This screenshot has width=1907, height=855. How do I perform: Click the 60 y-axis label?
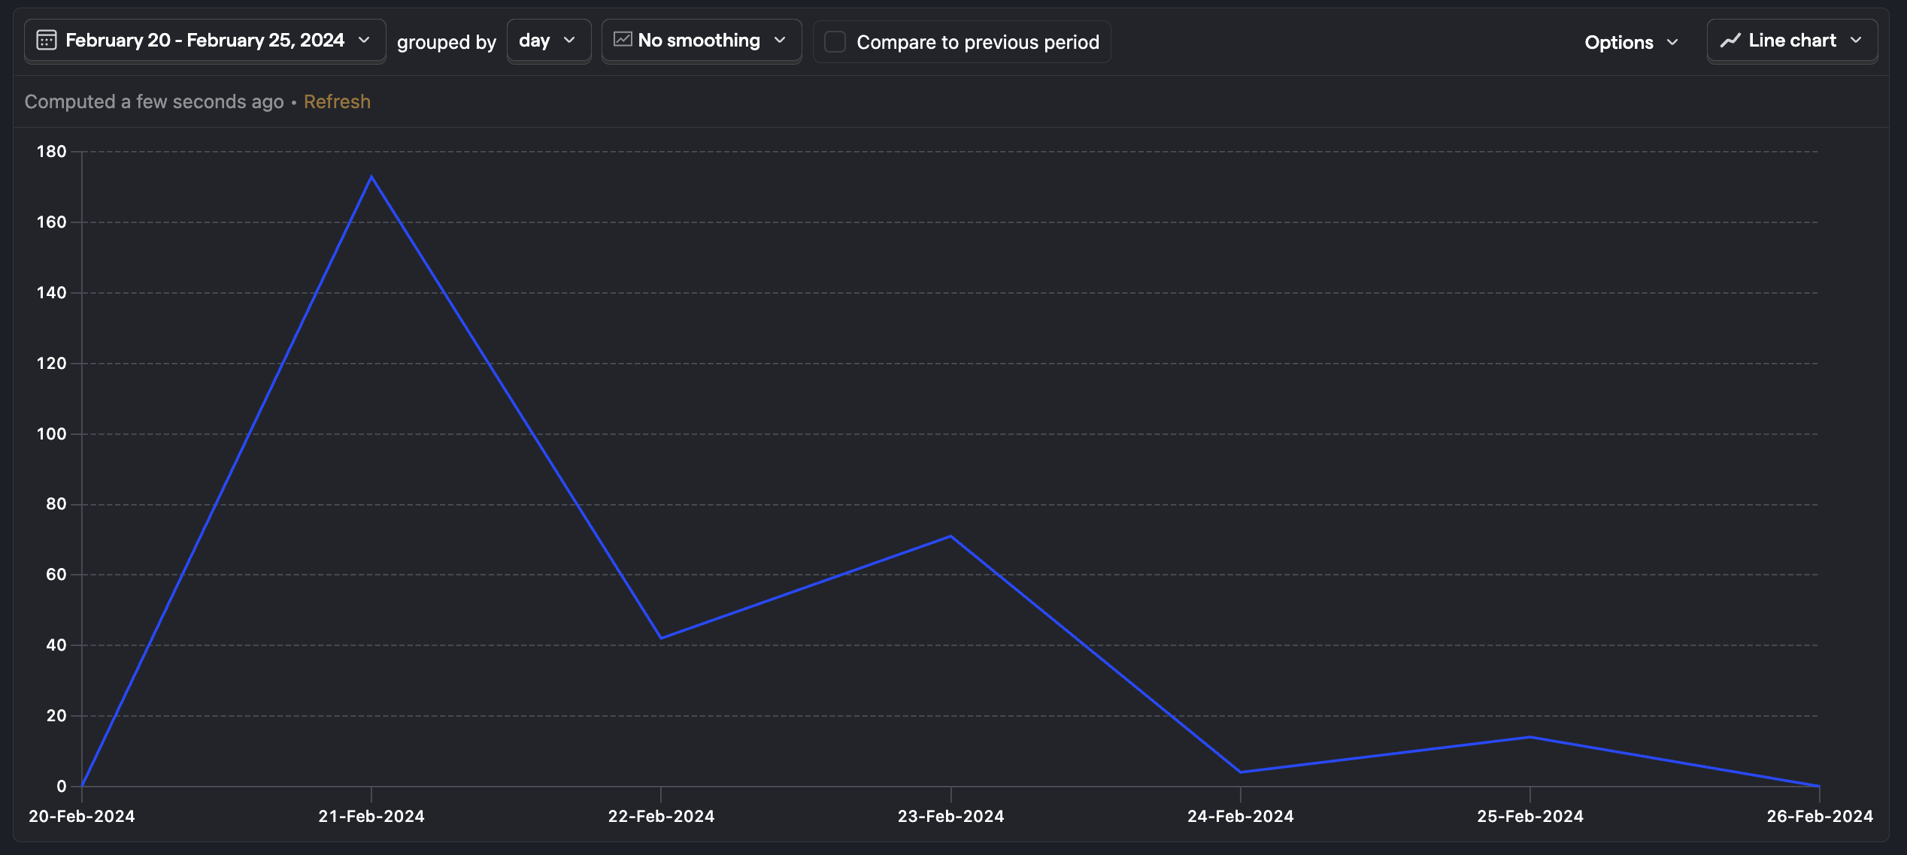click(x=56, y=575)
